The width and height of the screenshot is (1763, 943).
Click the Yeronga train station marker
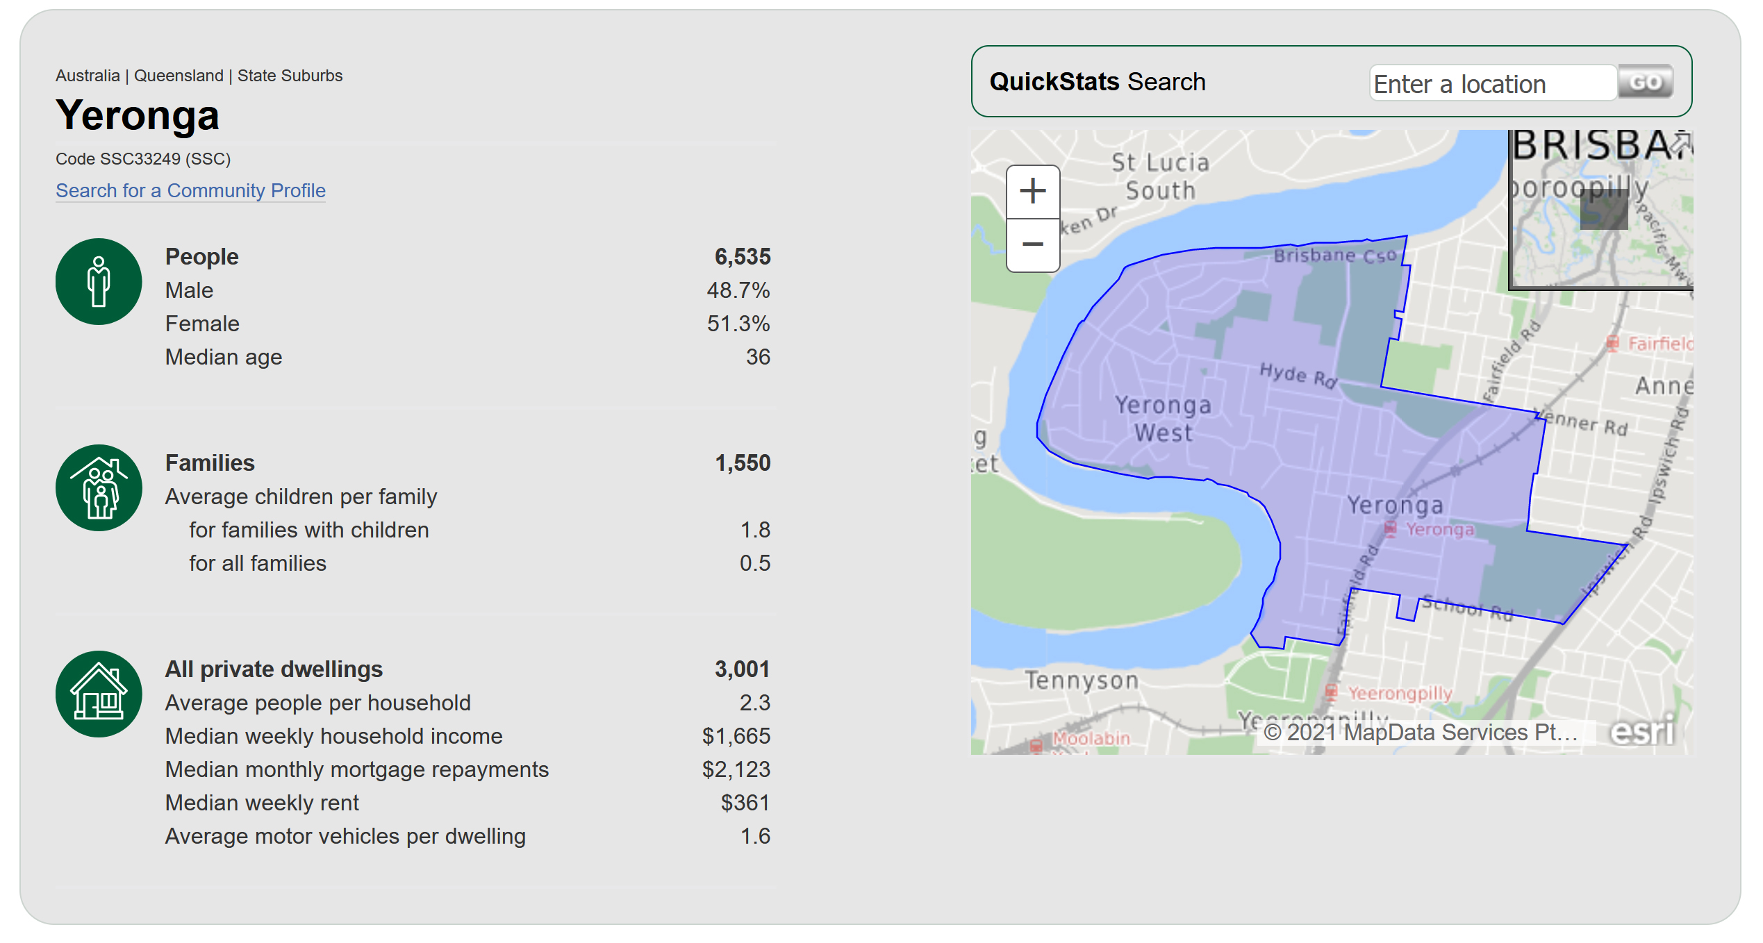point(1390,530)
